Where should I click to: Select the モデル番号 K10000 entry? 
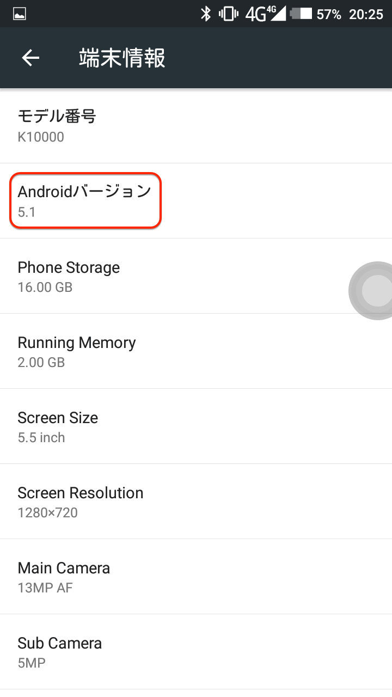(x=196, y=126)
